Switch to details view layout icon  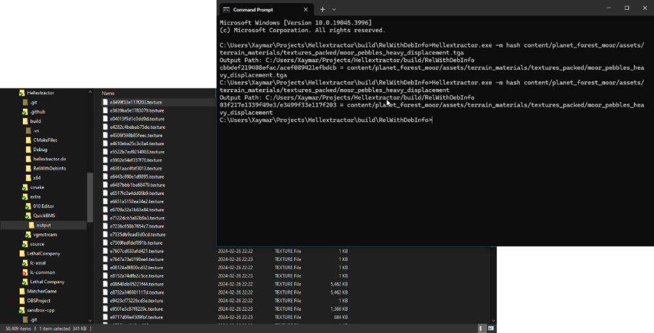pos(483,328)
